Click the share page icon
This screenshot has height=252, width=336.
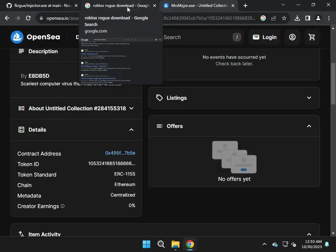click(x=274, y=18)
